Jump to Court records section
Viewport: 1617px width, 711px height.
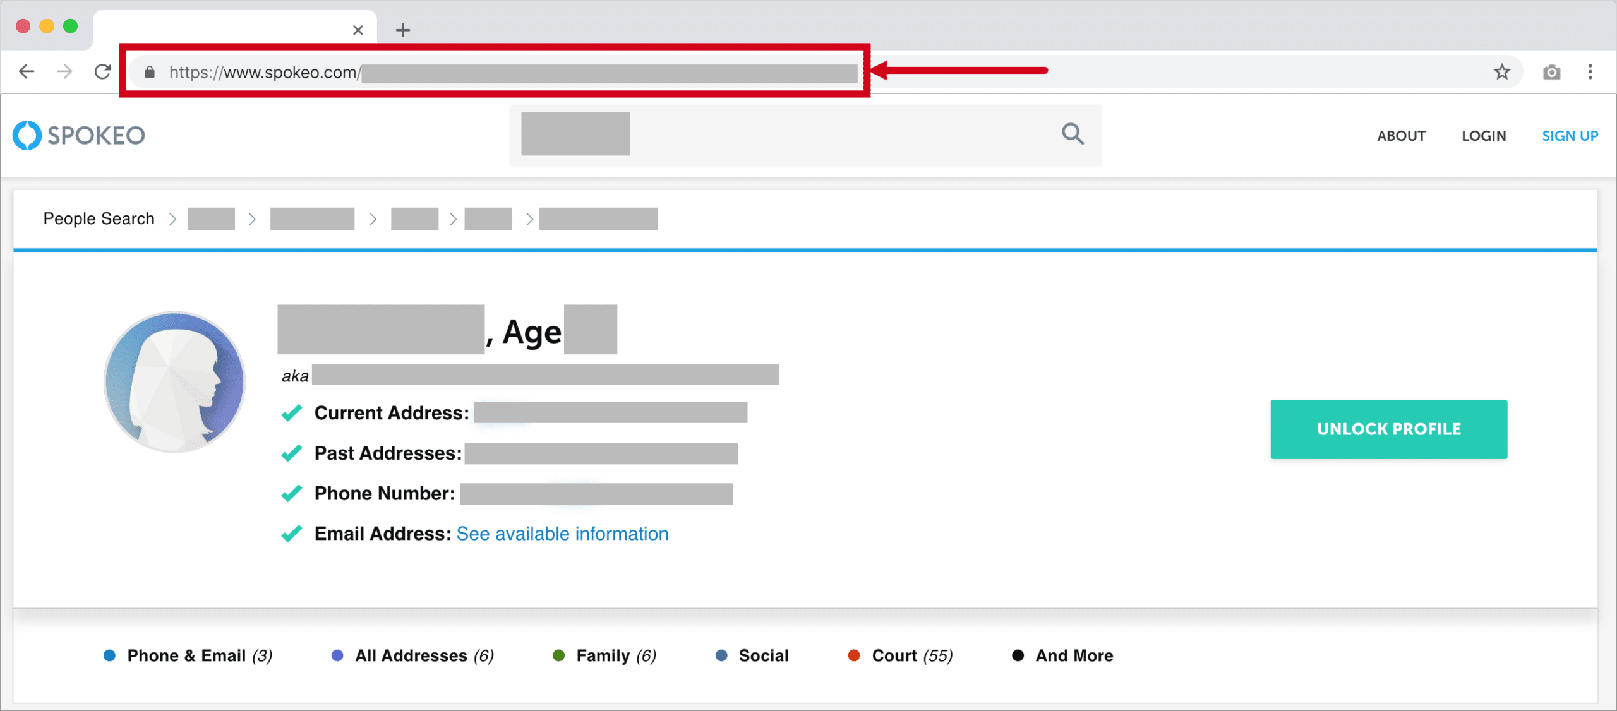tap(901, 655)
